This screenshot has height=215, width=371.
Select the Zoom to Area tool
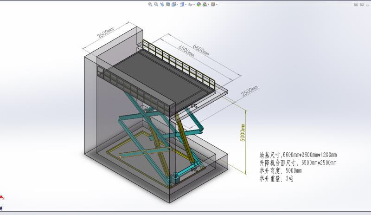coord(156,4)
